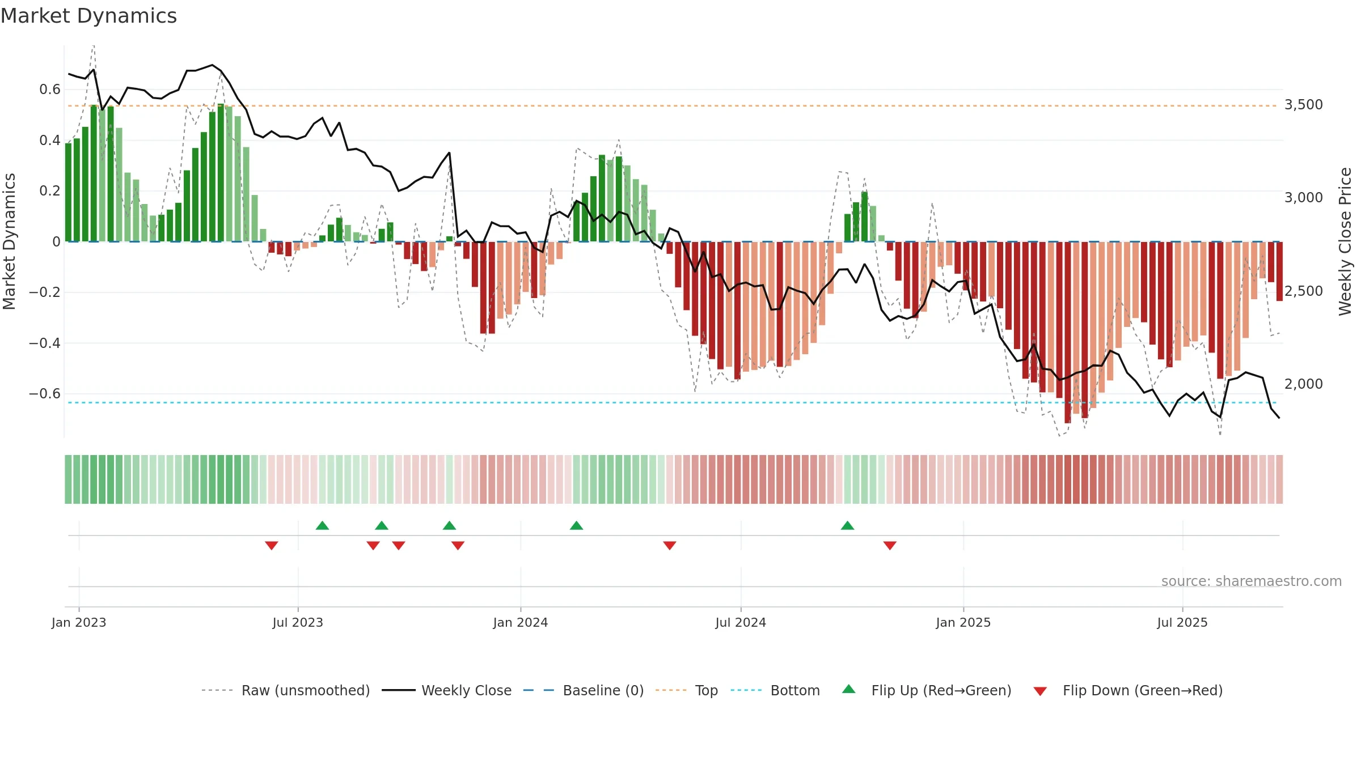This screenshot has height=765, width=1361.
Task: Select the flip-down marker between Jan and Jul 2024
Action: click(x=670, y=545)
